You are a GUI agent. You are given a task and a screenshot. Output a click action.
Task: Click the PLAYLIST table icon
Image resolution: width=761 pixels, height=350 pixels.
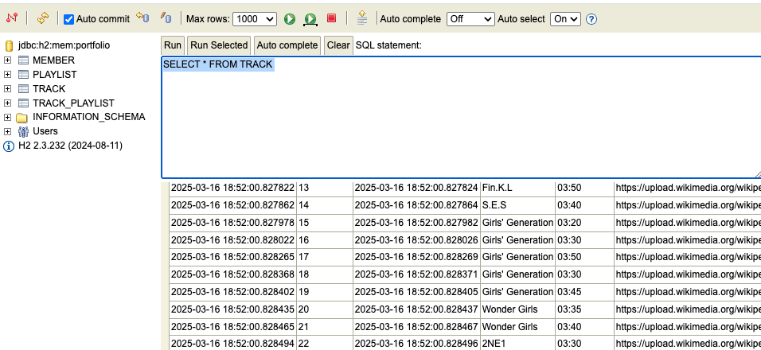(x=23, y=75)
